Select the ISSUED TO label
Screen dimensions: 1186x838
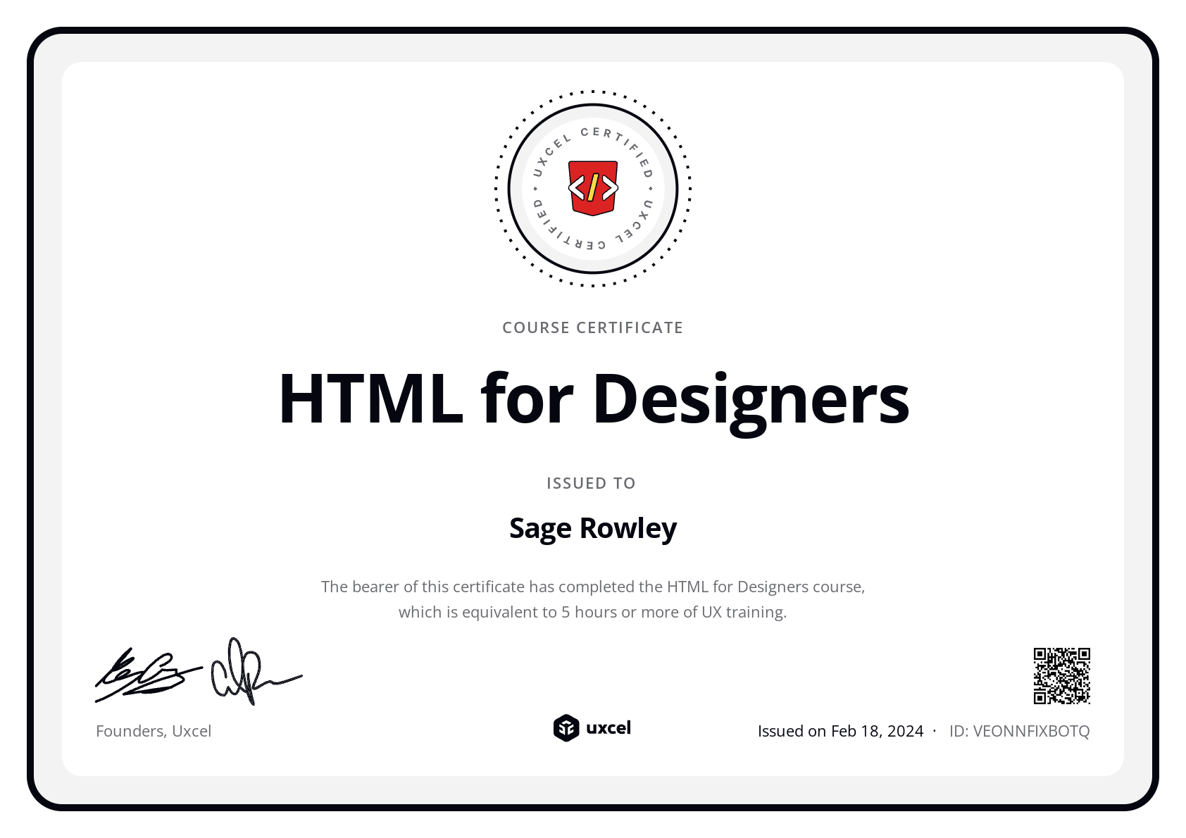(x=592, y=483)
